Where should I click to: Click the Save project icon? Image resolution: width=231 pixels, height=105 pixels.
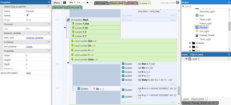coord(64,3)
